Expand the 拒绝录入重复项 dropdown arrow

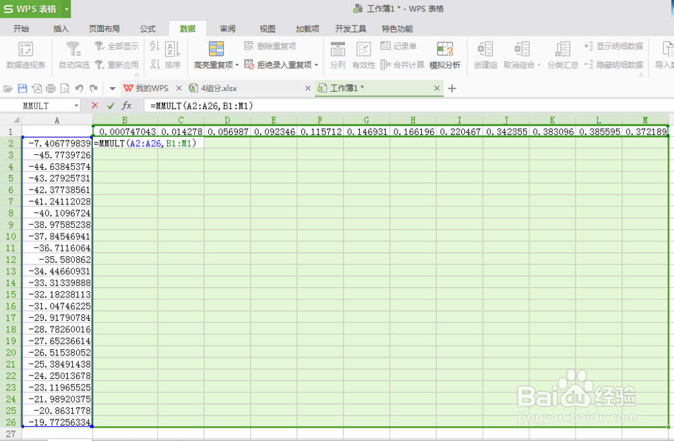click(x=316, y=65)
